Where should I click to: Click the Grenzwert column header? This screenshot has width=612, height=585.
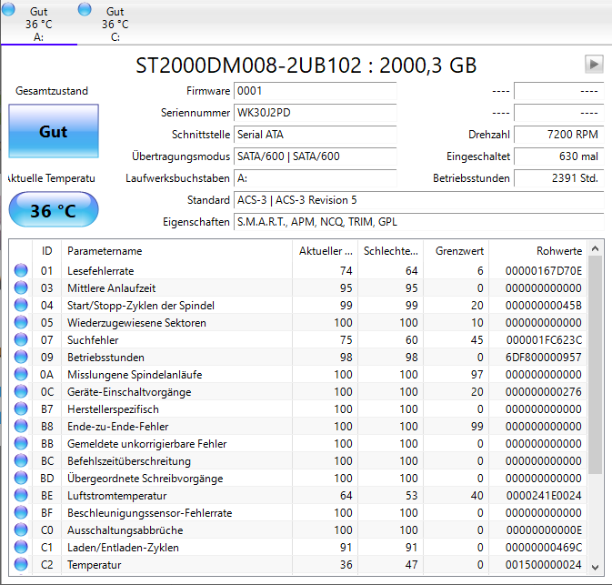pos(456,251)
